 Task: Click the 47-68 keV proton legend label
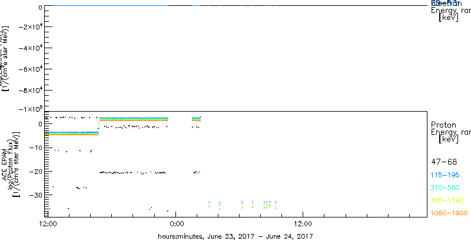click(444, 162)
